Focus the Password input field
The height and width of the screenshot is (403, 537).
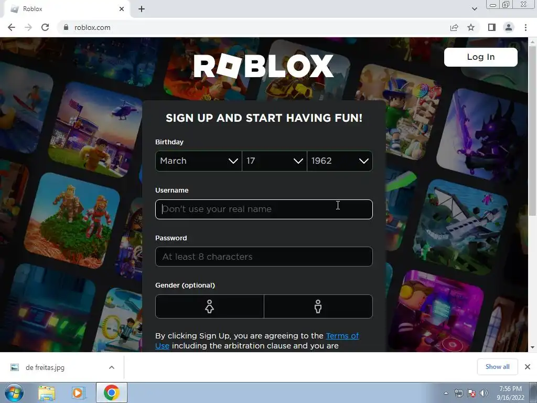264,257
